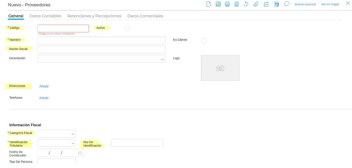
Task: Click the Logo image placeholder
Action: [x=220, y=68]
